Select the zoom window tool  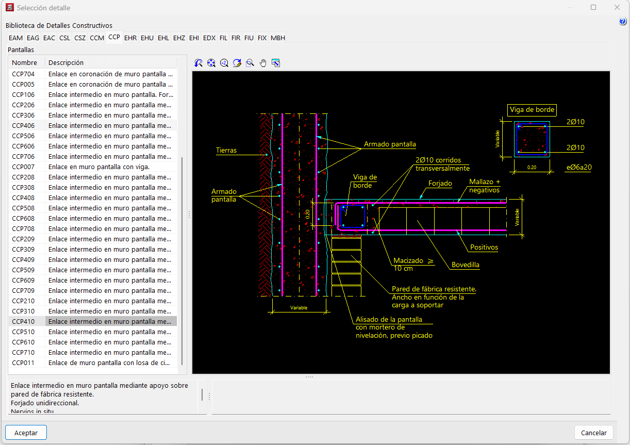point(250,63)
